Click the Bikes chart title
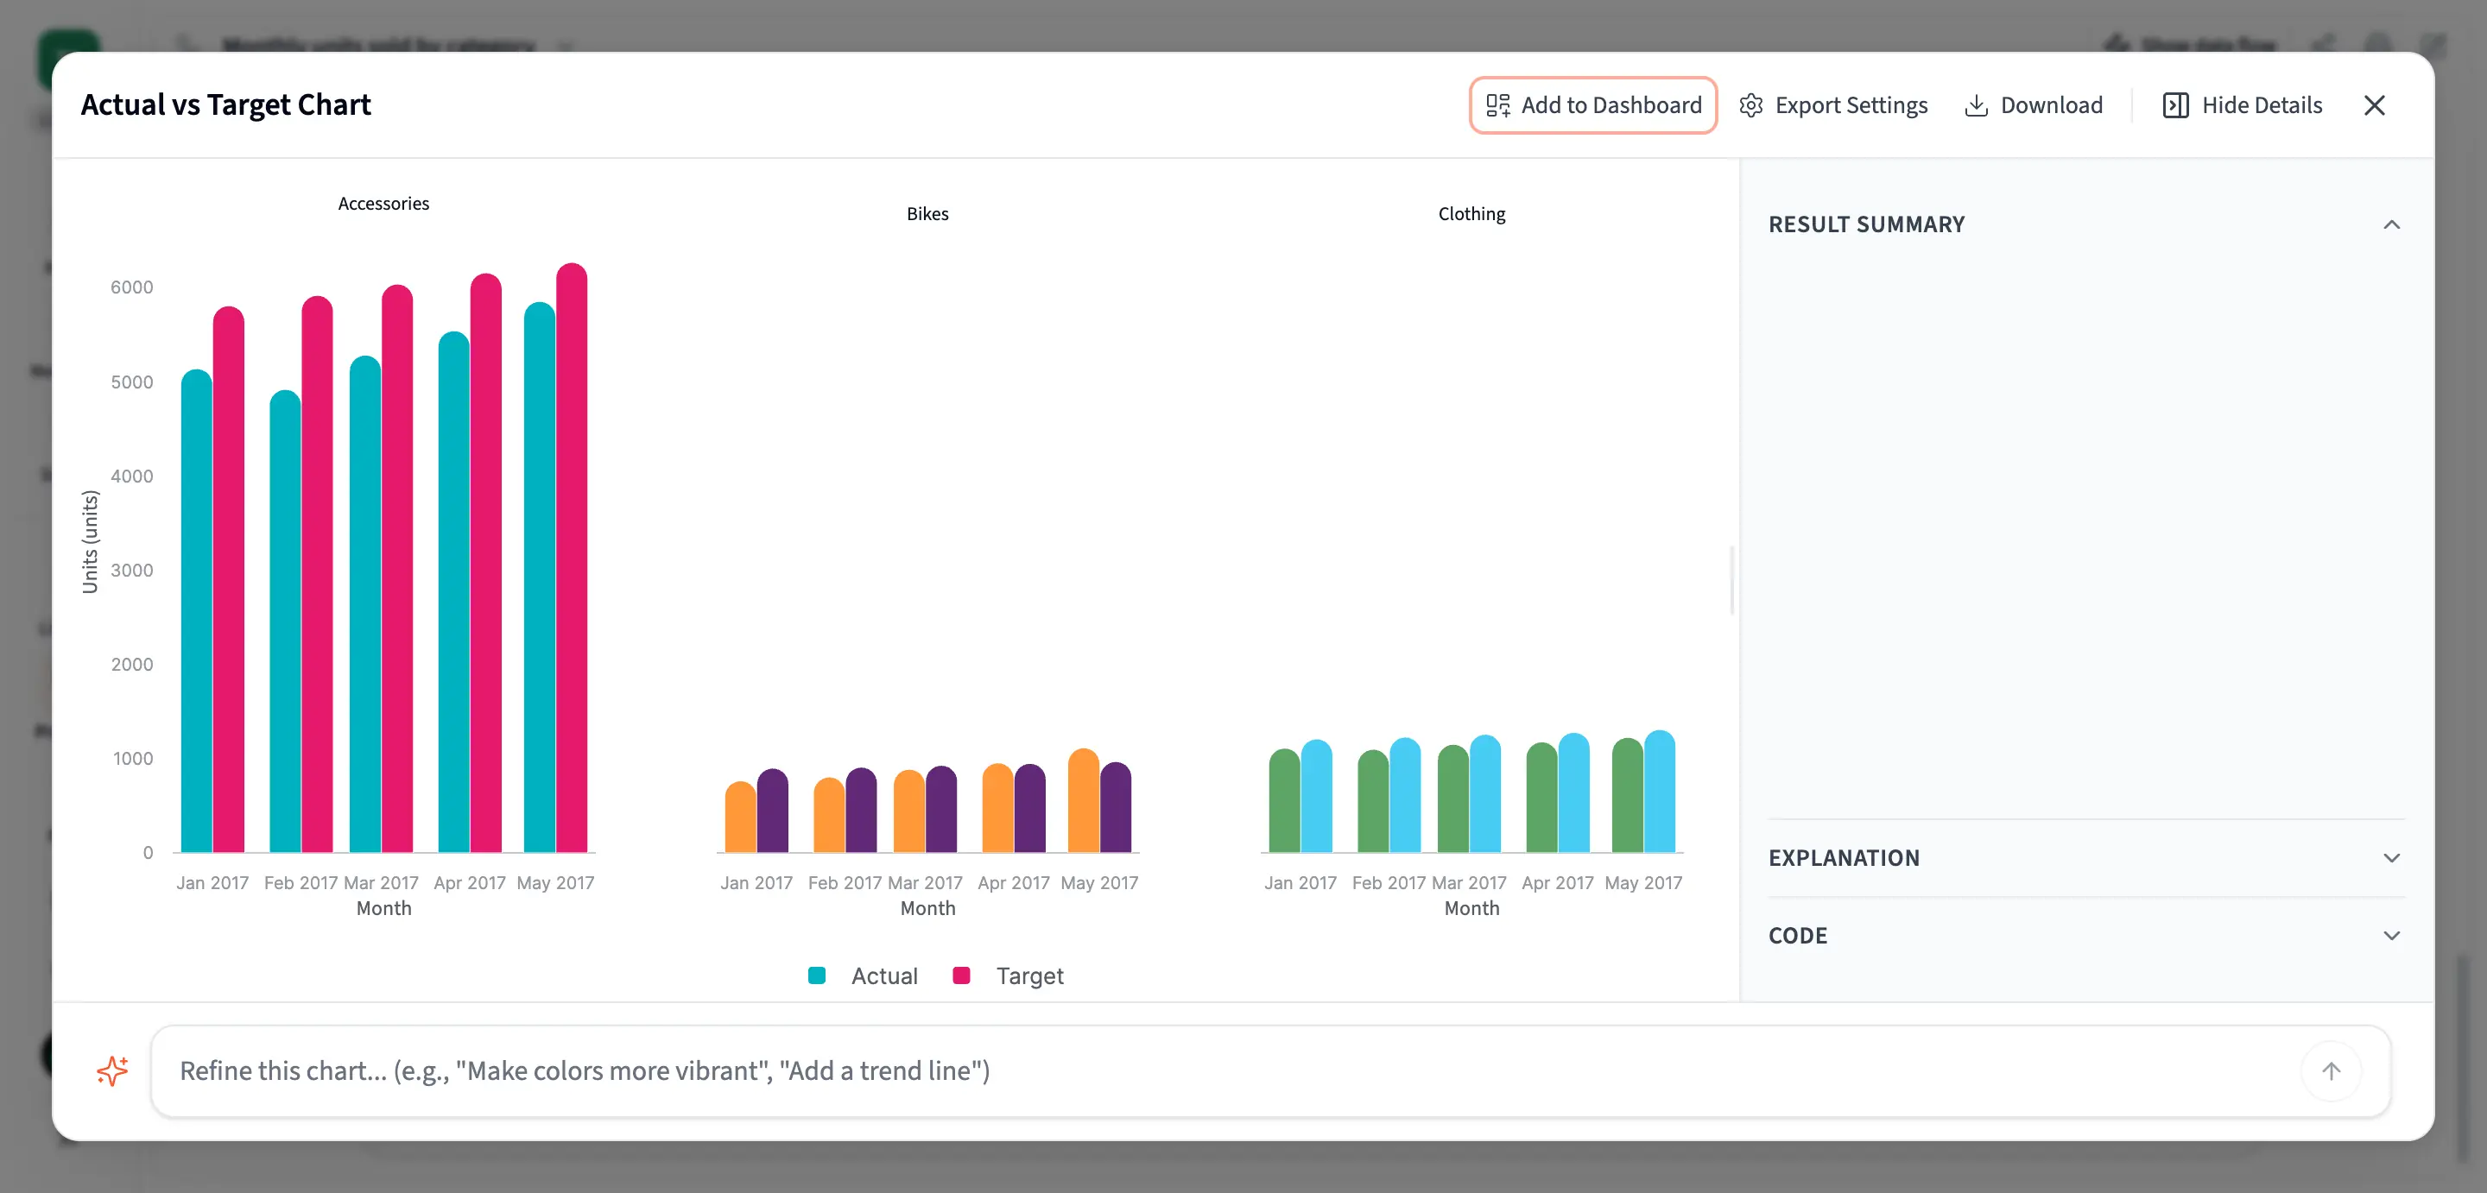 (927, 214)
